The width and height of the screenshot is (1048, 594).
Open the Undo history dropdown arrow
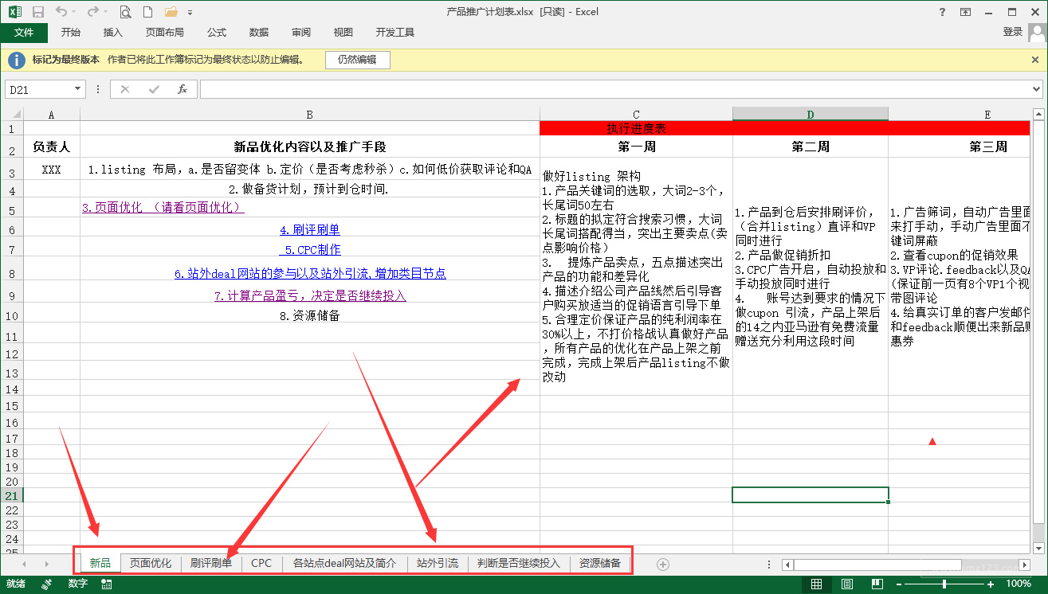click(x=73, y=12)
